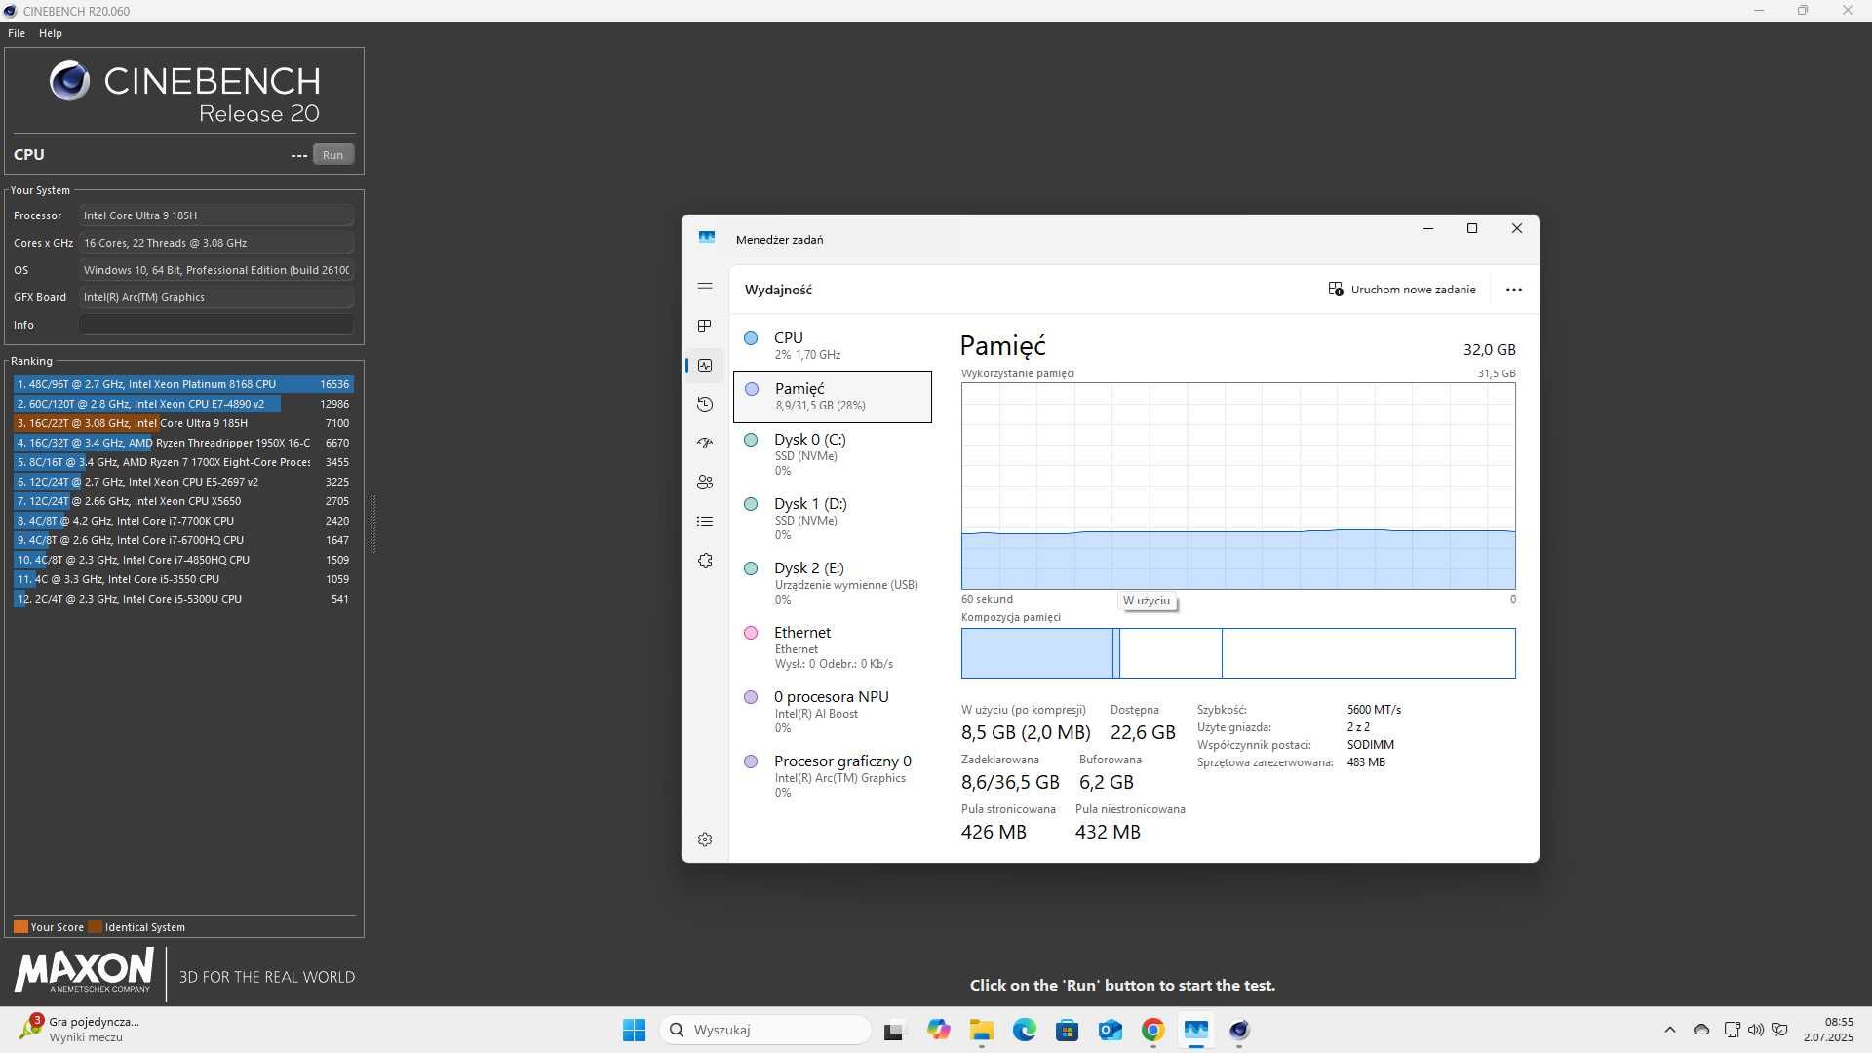Open the Cinebench File menu
1872x1053 pixels.
coord(17,33)
